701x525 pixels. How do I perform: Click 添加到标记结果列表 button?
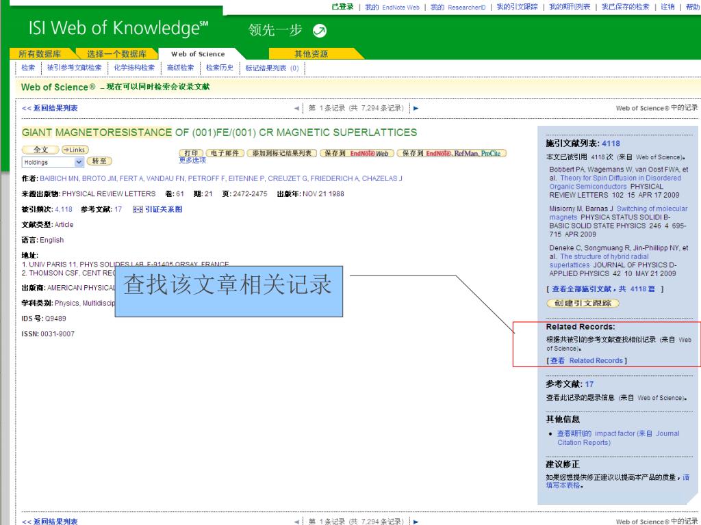[x=281, y=153]
